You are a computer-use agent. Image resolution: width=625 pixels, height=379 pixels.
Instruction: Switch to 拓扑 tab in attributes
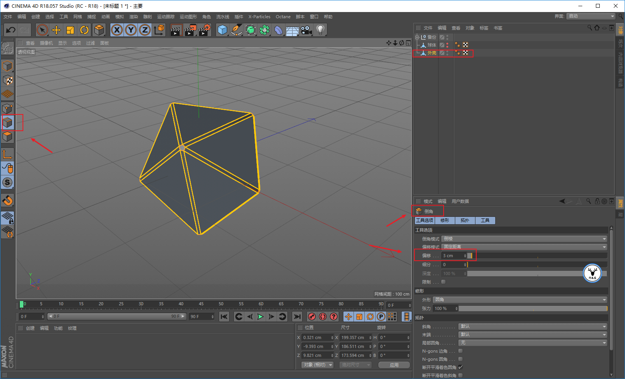click(465, 220)
